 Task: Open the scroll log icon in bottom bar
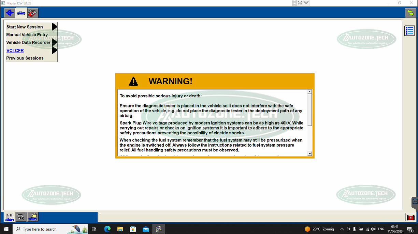coord(21,217)
